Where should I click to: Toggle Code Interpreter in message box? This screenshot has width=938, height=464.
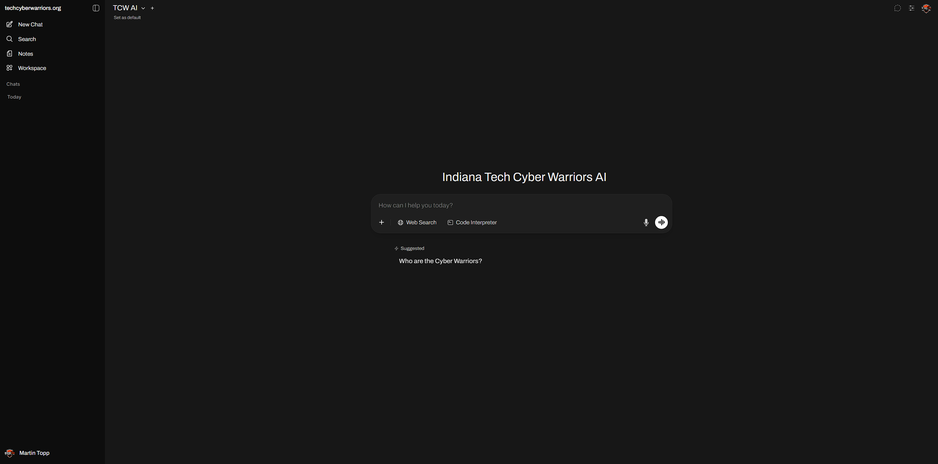pos(472,222)
